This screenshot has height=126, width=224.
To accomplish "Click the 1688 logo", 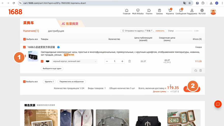I will coord(15,12).
